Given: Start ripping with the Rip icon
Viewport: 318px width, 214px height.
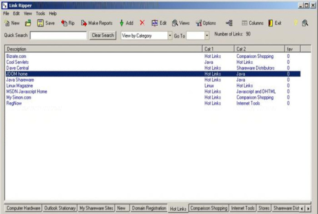Looking at the screenshot, I should click(x=64, y=23).
